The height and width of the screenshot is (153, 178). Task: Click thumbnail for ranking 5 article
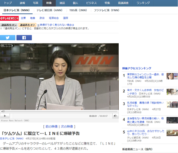click(x=172, y=133)
